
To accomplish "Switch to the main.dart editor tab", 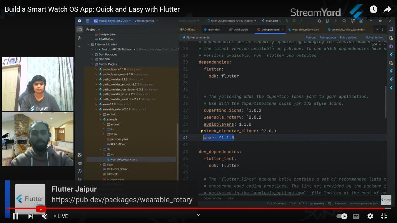I will (x=212, y=29).
